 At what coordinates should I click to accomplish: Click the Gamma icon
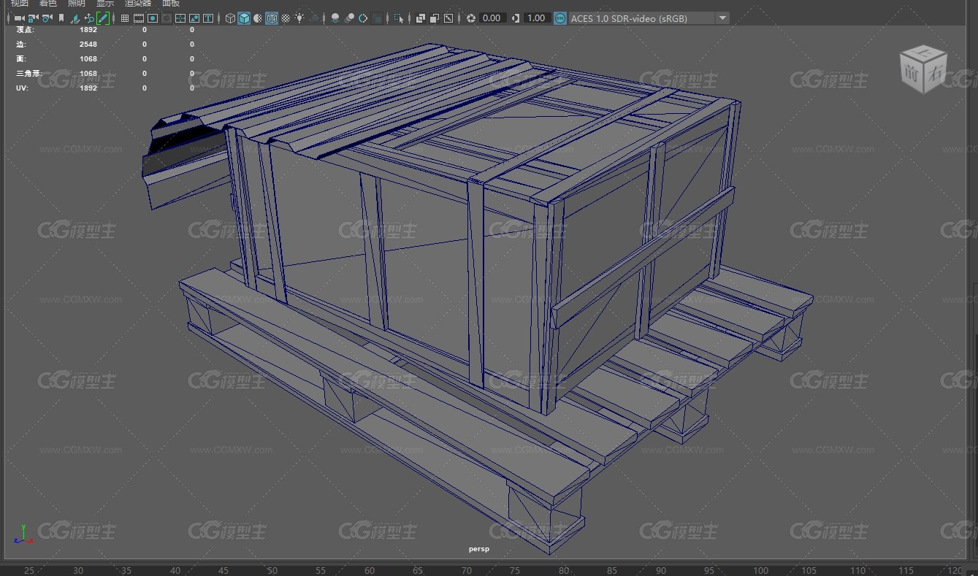[x=516, y=18]
